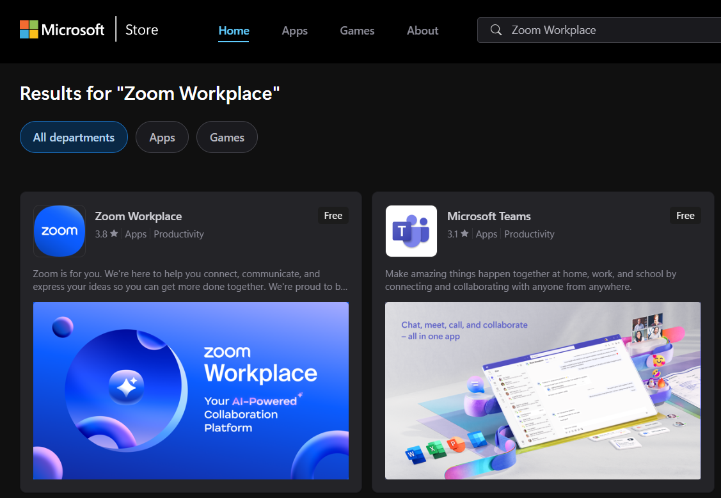The width and height of the screenshot is (721, 498).
Task: Click the Free badge on Microsoft Teams
Action: pos(685,216)
